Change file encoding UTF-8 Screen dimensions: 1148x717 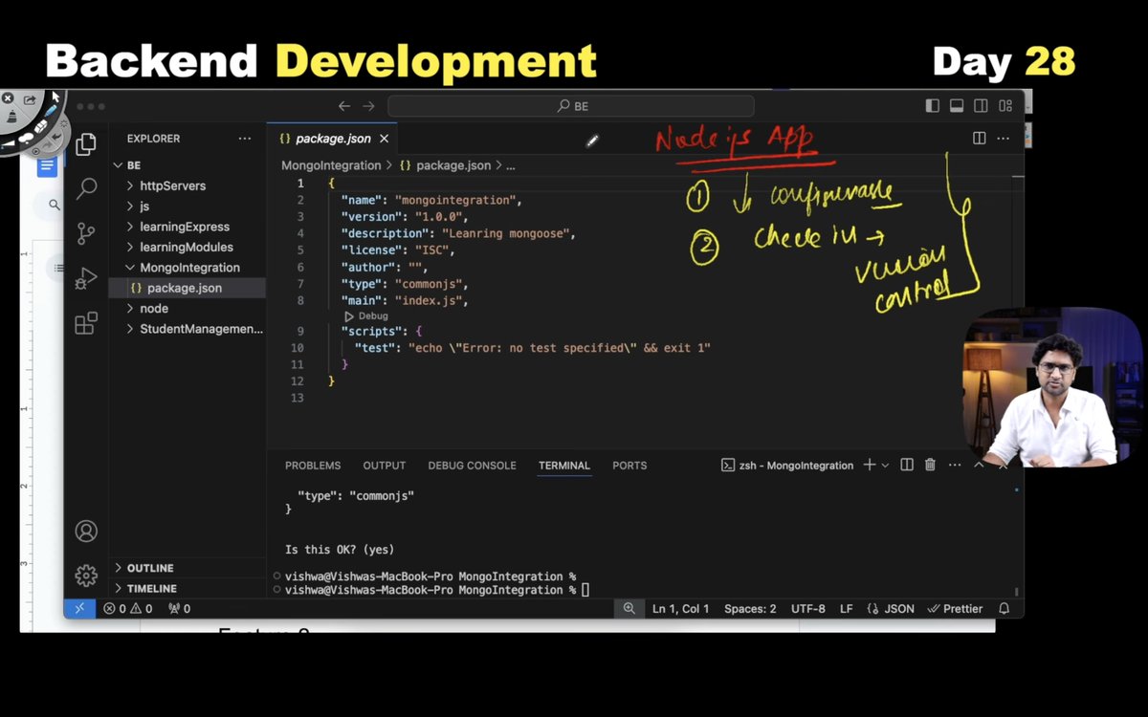[808, 609]
